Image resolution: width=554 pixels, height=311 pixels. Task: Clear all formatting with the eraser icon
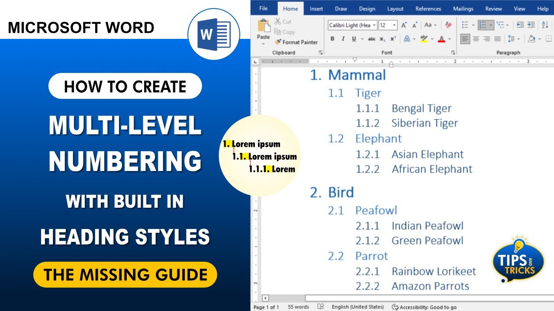pyautogui.click(x=448, y=25)
